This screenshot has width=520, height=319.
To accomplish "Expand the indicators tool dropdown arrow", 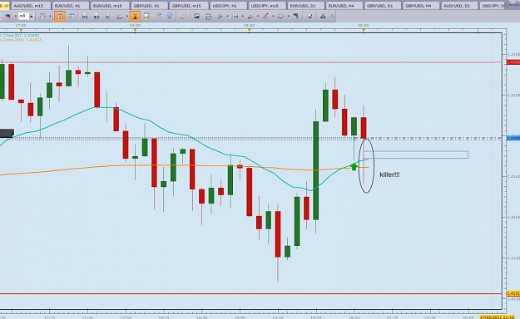I will [227, 16].
